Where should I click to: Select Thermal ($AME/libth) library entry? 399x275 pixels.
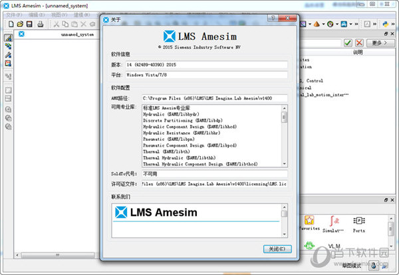tap(166, 151)
